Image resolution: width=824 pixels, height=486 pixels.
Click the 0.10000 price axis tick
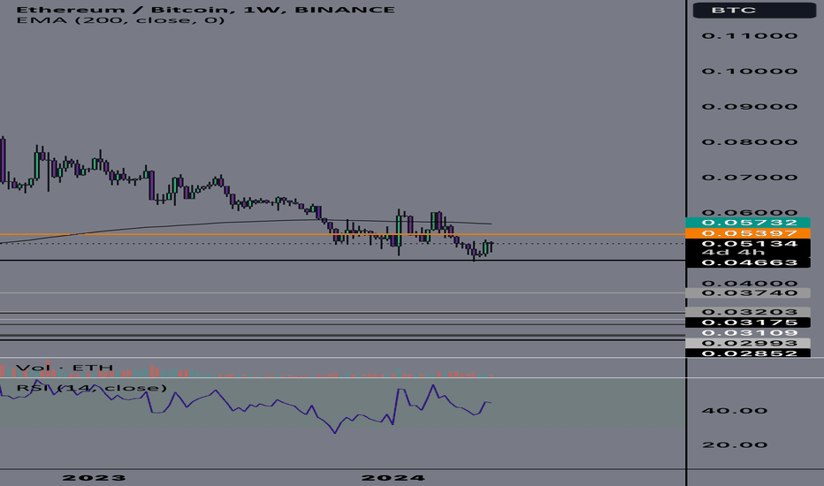(x=750, y=71)
